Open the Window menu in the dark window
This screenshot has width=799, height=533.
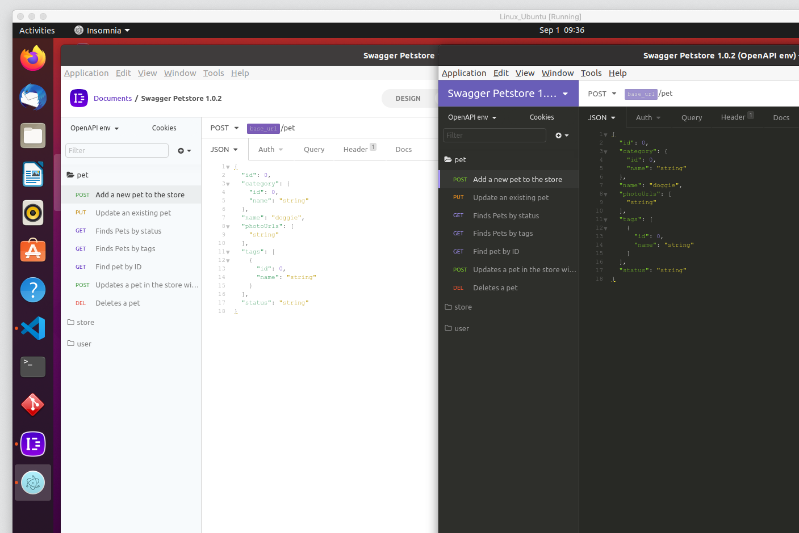558,73
